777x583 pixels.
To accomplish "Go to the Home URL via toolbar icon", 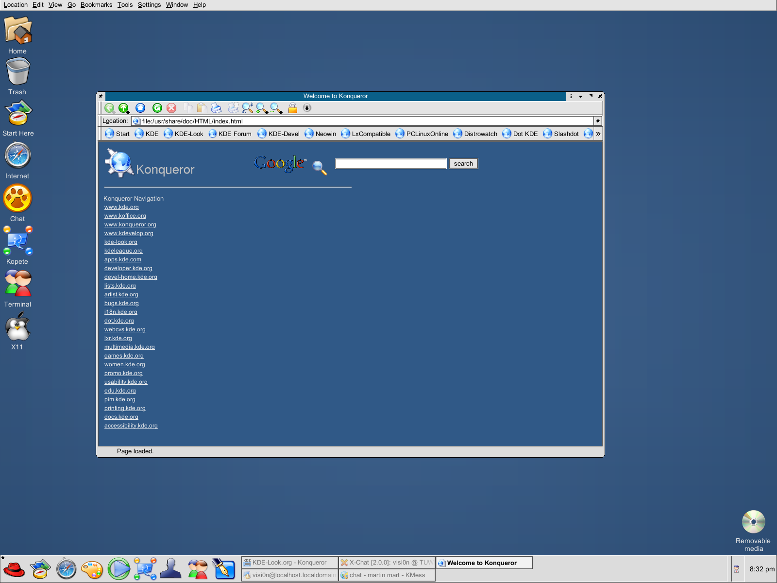I will click(x=140, y=108).
